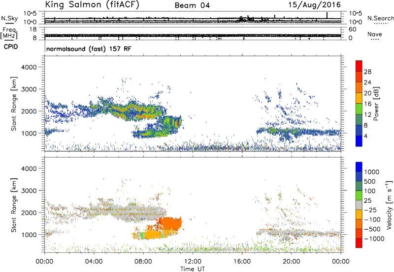The image size is (394, 272).
Task: Click the 'Velocity [m s⁻¹]' colorbar label
Action: coord(389,205)
